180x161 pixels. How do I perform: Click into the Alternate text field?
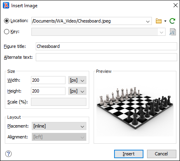106,57
